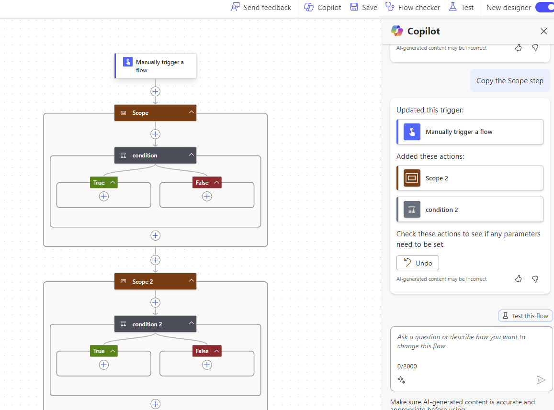
Task: Select the condition 2 title text on canvas
Action: pyautogui.click(x=147, y=324)
